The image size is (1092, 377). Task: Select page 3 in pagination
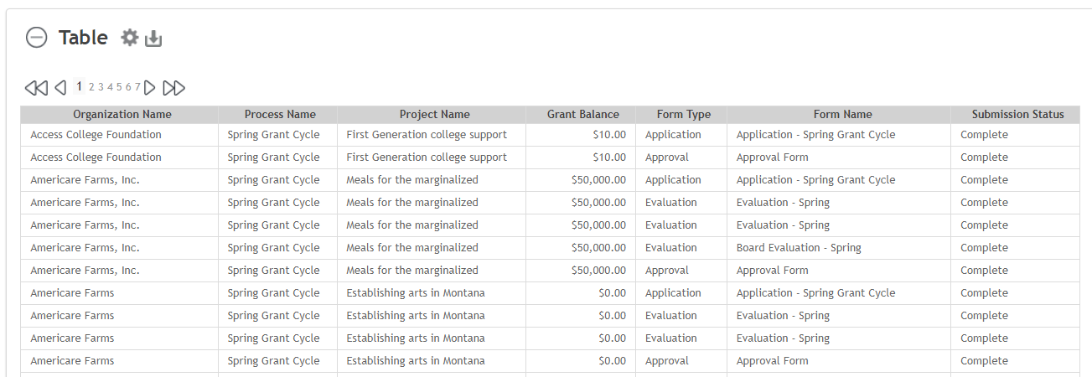pos(101,87)
